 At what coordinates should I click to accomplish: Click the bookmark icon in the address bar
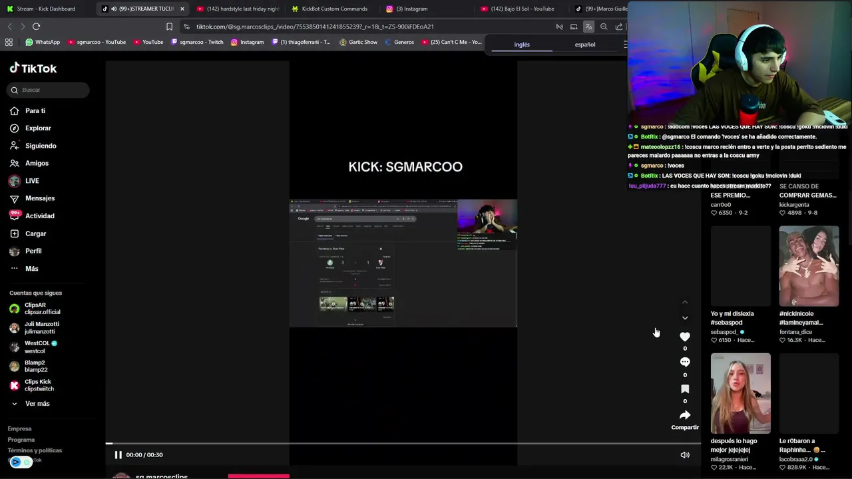169,27
